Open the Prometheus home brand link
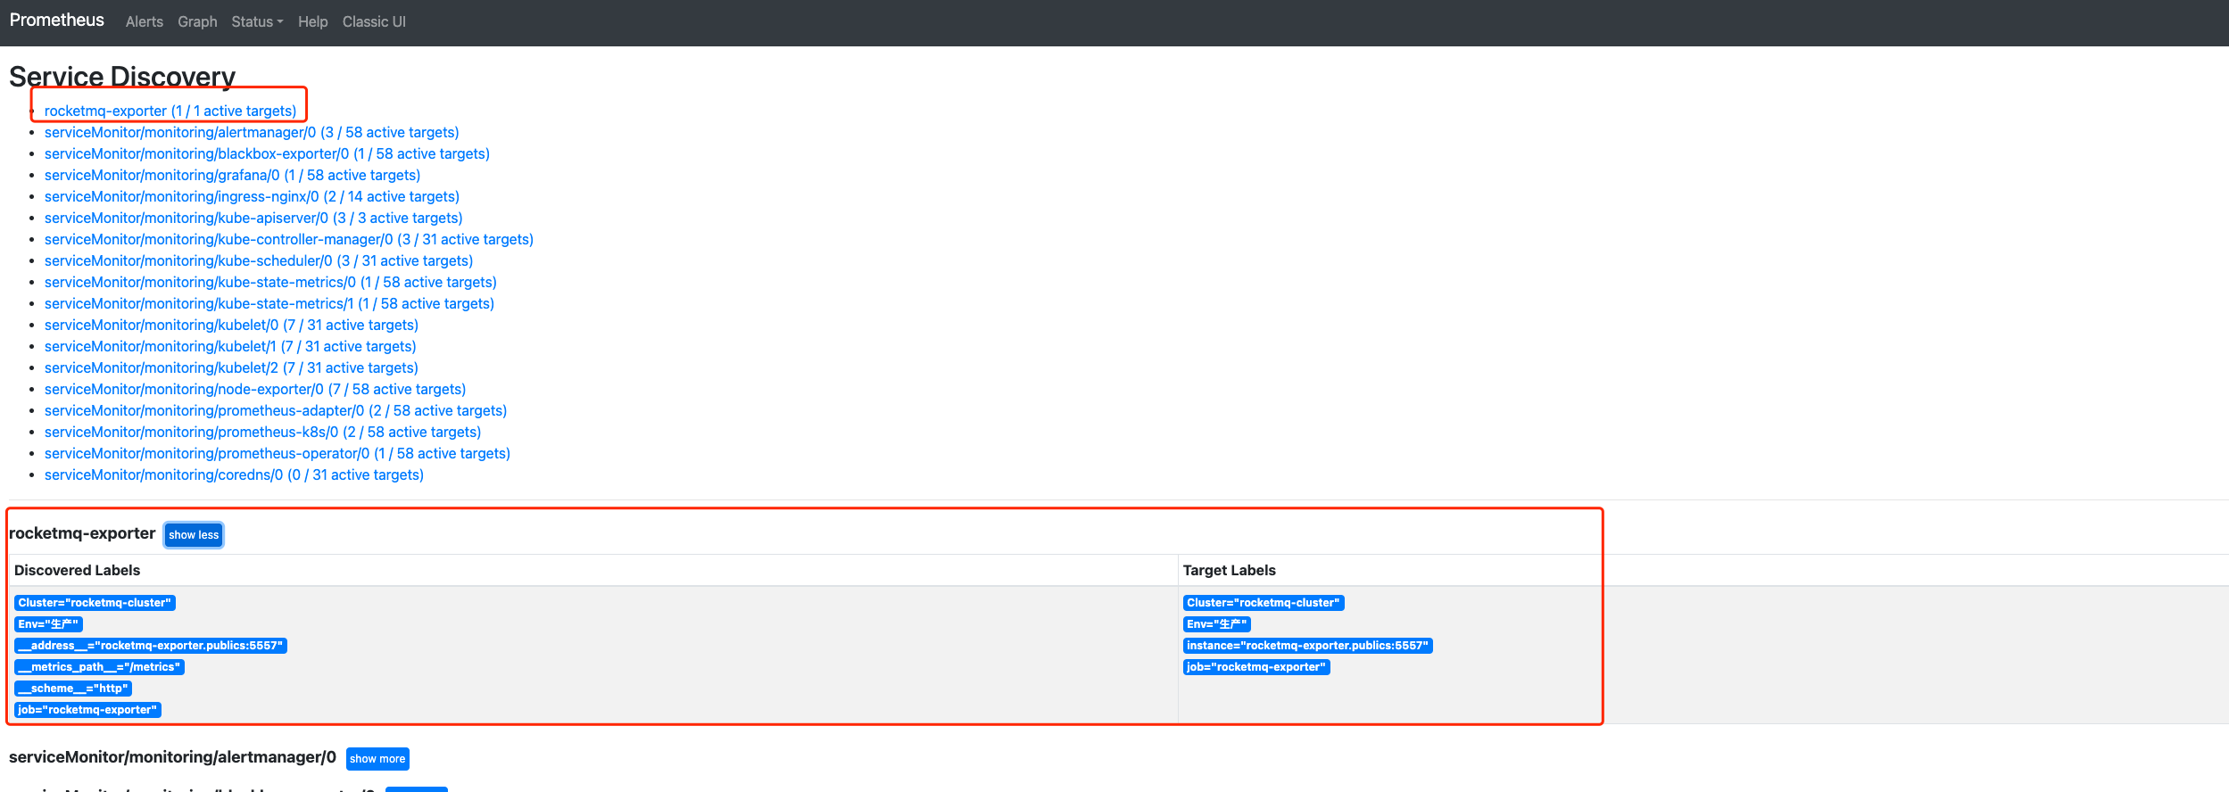The width and height of the screenshot is (2229, 792). click(56, 21)
